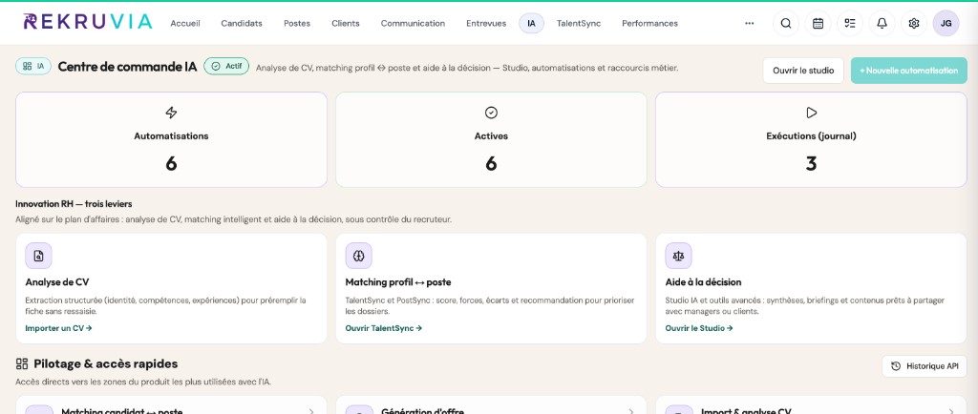Follow the Importer un CV link
This screenshot has height=414, width=978.
click(x=58, y=328)
